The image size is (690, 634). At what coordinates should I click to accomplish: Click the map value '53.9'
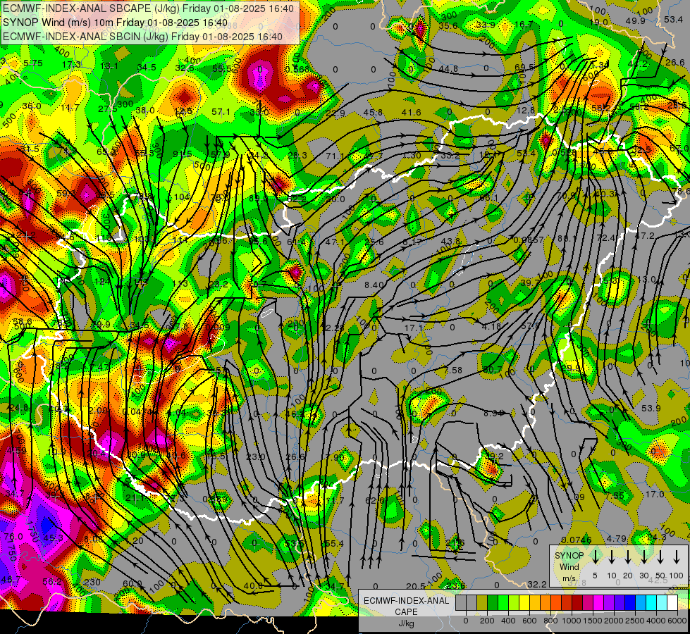(x=651, y=409)
